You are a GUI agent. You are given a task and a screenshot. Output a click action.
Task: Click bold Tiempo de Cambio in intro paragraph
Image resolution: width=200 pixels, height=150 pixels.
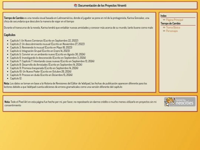click(x=14, y=18)
